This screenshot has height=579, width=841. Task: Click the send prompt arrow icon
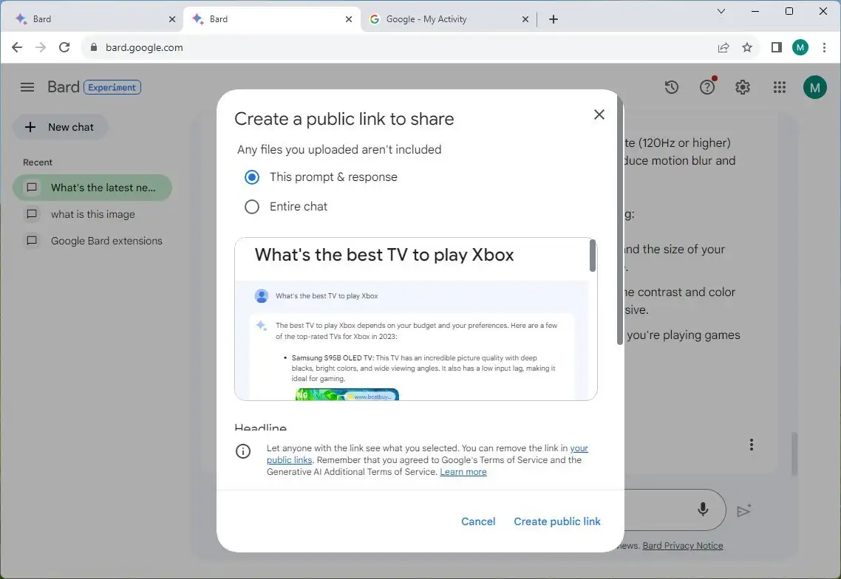pyautogui.click(x=744, y=510)
